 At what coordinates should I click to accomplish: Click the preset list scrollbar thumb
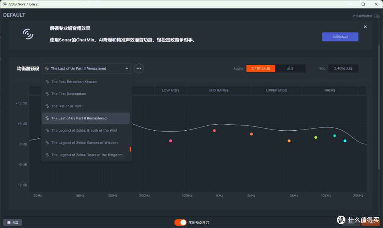click(131, 149)
